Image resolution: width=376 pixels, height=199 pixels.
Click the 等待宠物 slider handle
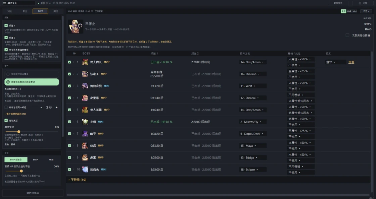pos(19,132)
